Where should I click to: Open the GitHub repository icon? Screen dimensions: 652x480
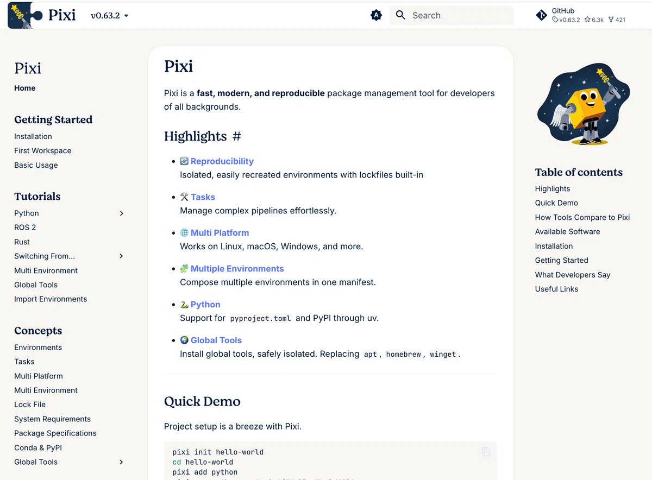point(542,15)
